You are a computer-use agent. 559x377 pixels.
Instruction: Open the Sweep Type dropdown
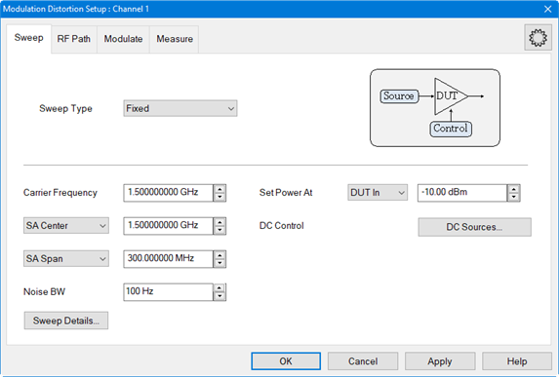coord(180,108)
